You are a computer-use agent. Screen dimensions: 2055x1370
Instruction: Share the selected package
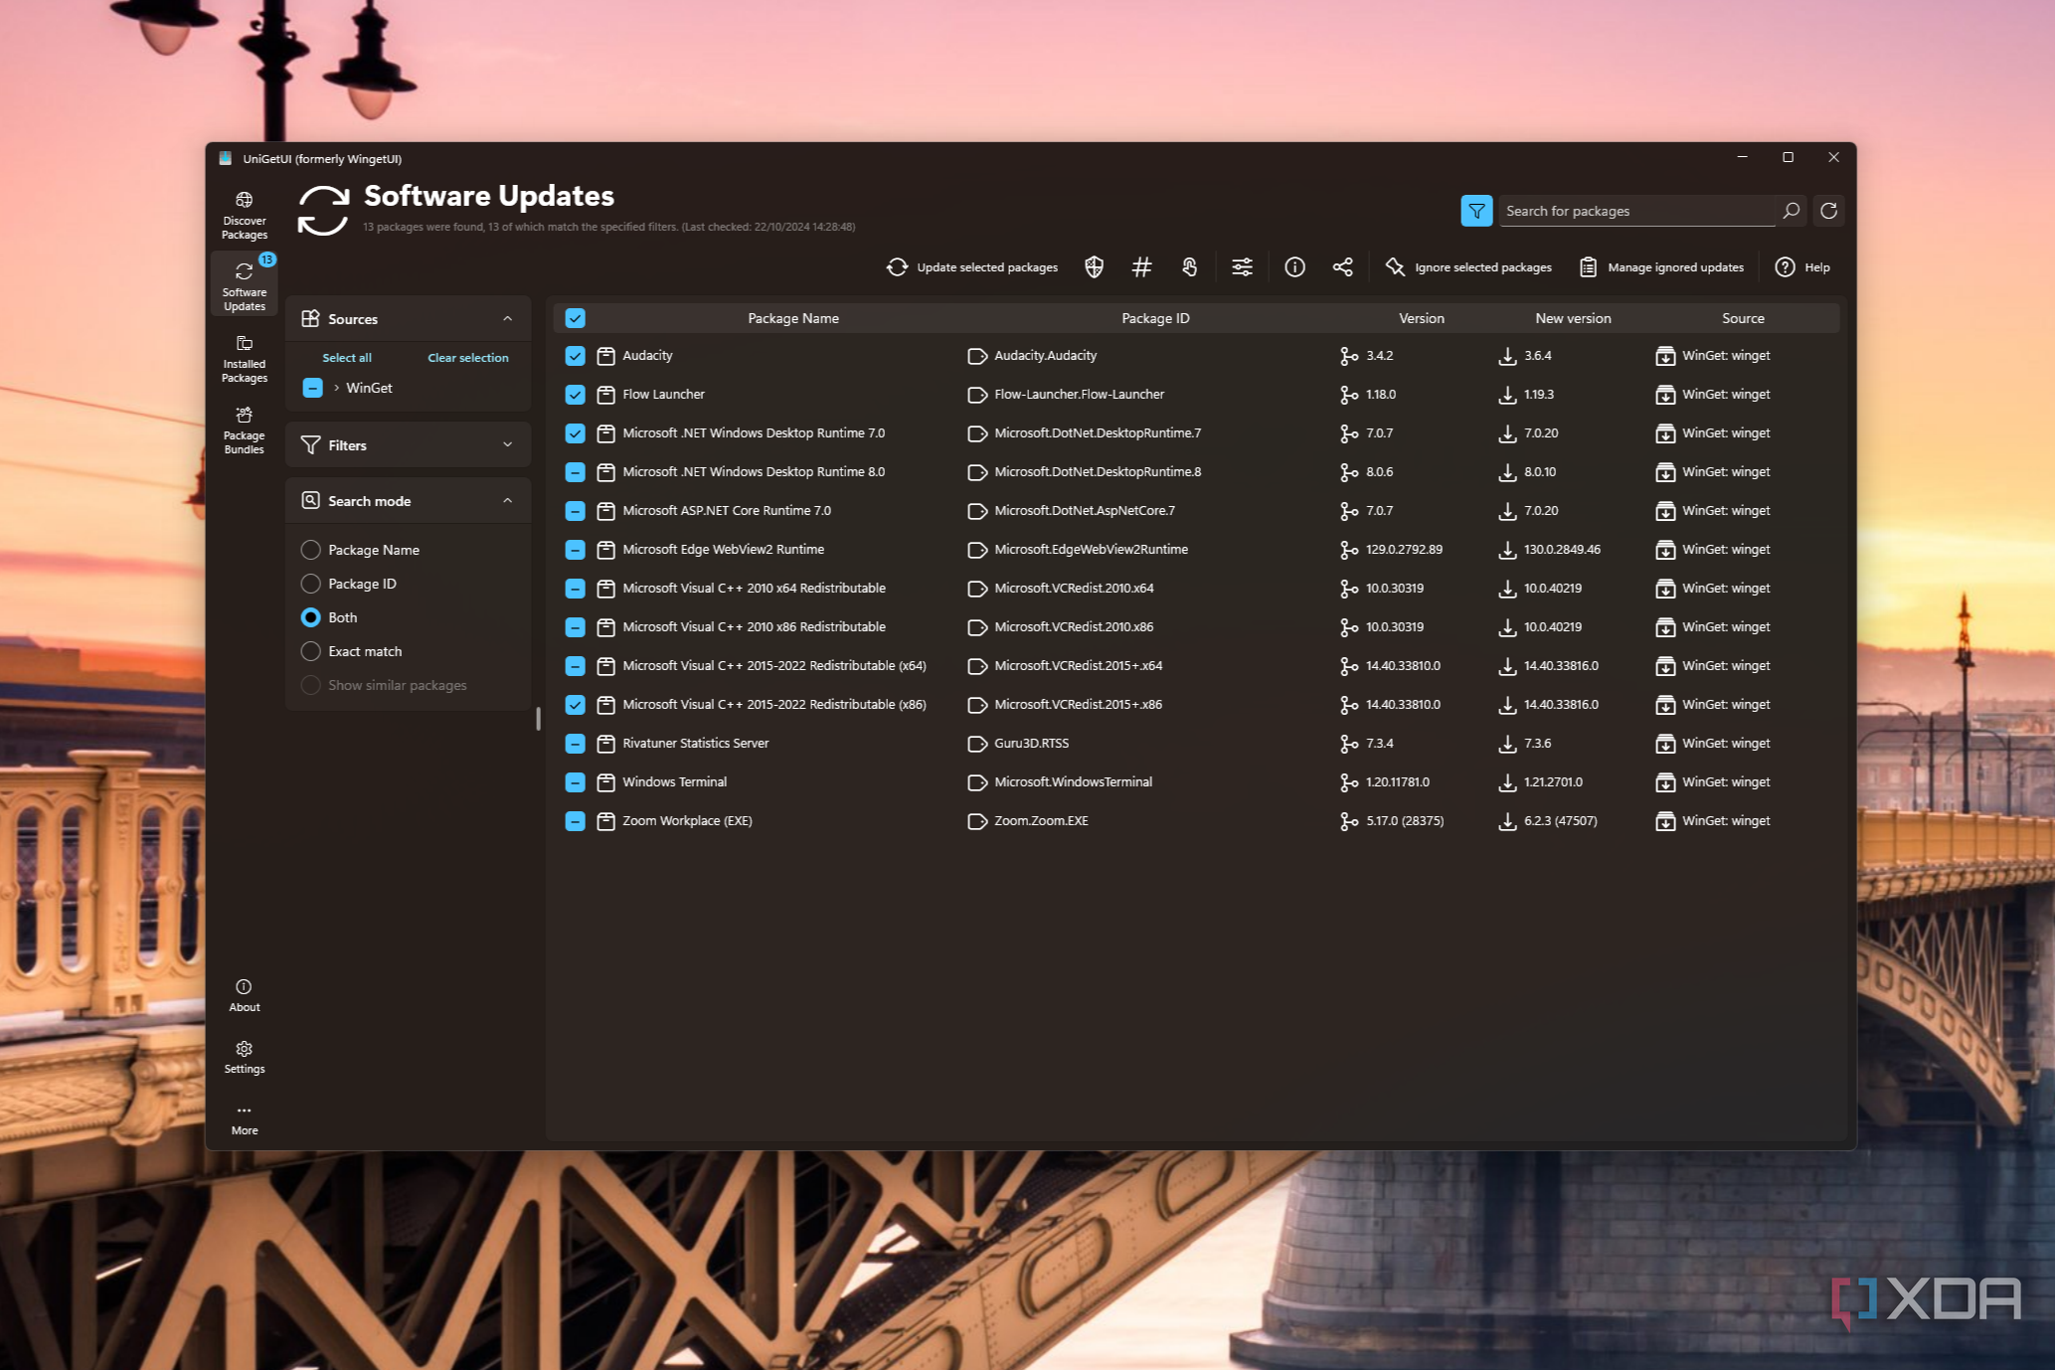pyautogui.click(x=1342, y=266)
